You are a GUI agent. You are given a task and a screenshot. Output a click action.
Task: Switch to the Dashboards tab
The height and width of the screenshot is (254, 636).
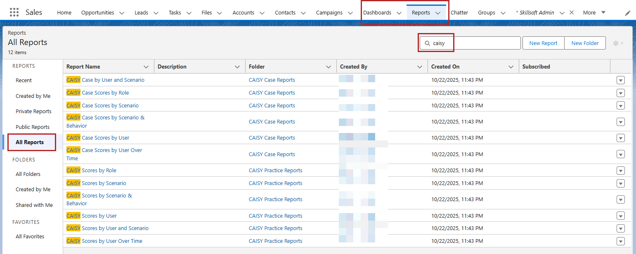click(x=377, y=13)
